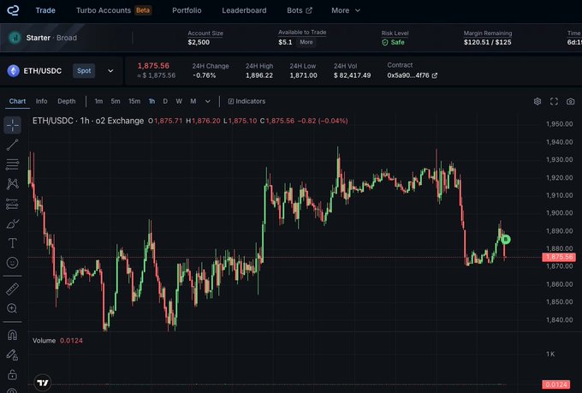
Task: Open Bots external link
Action: click(300, 10)
